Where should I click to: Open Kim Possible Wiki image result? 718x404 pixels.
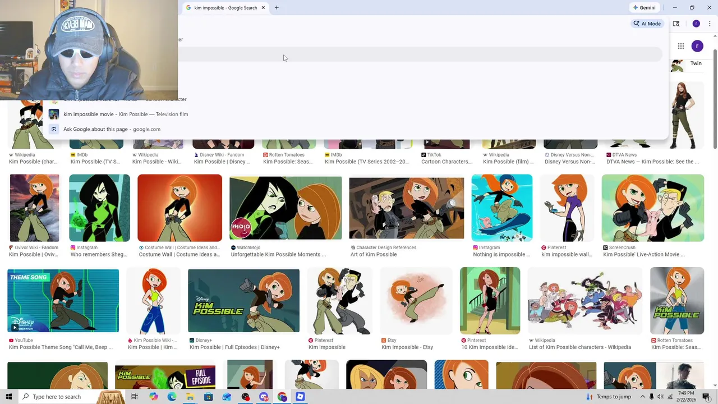(153, 301)
